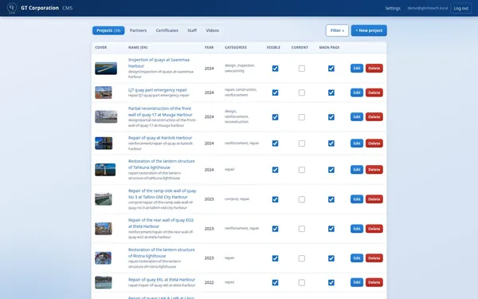Viewport: 478px width, 299px height.
Task: Open the Ristna lighthouse cover thumbnail
Action: tap(103, 258)
